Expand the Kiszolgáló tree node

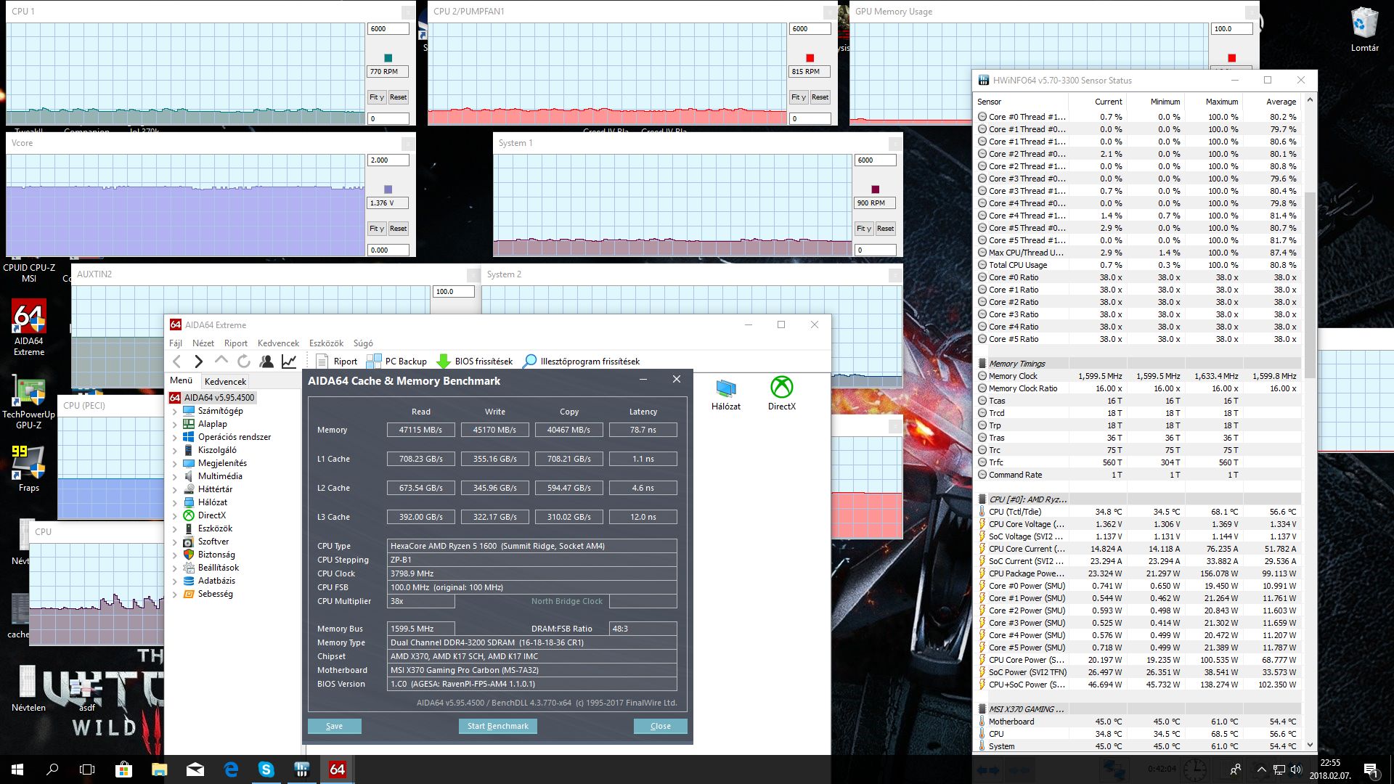tap(174, 450)
